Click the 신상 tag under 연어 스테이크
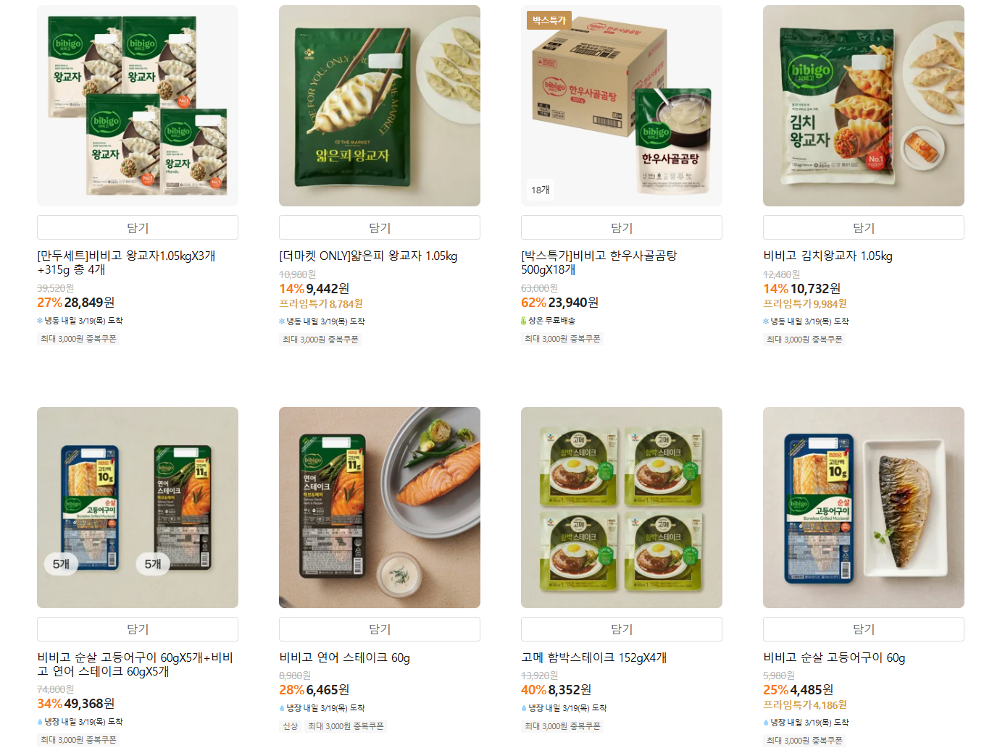 coord(291,725)
